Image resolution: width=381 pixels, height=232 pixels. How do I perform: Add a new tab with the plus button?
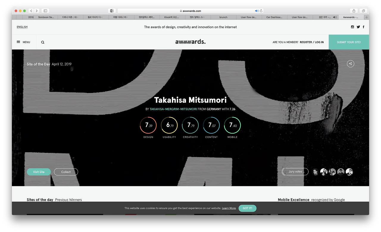367,17
